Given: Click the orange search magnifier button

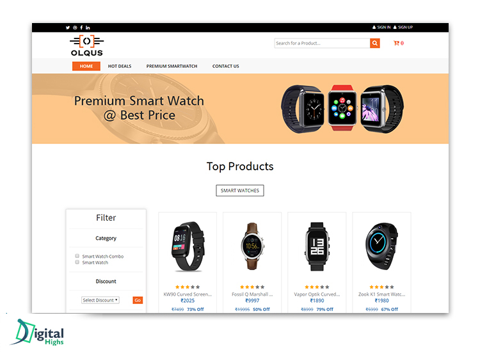Looking at the screenshot, I should [374, 43].
